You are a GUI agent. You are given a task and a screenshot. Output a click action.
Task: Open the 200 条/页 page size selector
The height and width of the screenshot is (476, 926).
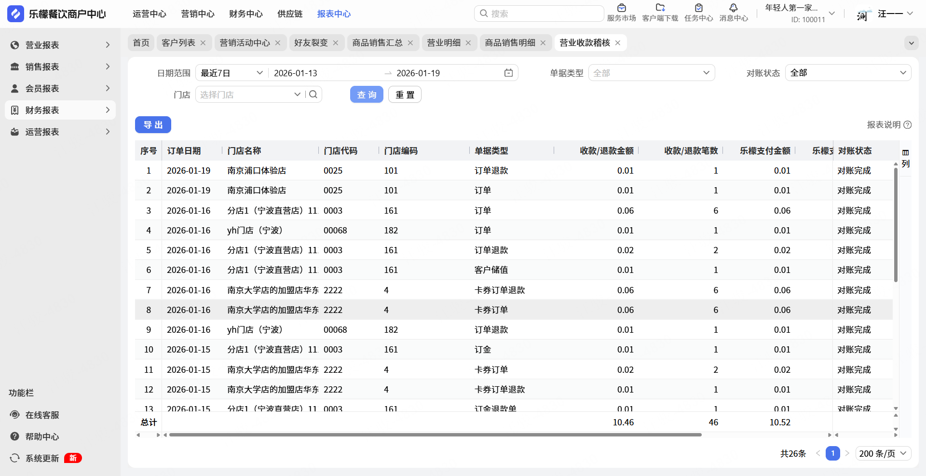click(883, 453)
